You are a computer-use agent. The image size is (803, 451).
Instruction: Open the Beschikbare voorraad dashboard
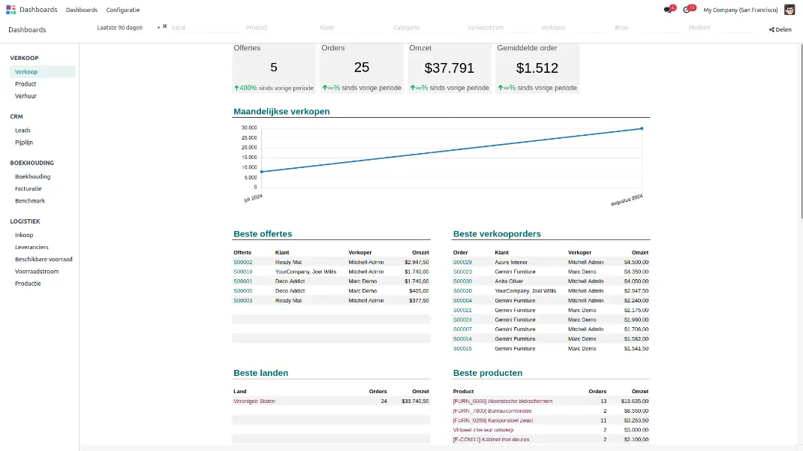[43, 260]
